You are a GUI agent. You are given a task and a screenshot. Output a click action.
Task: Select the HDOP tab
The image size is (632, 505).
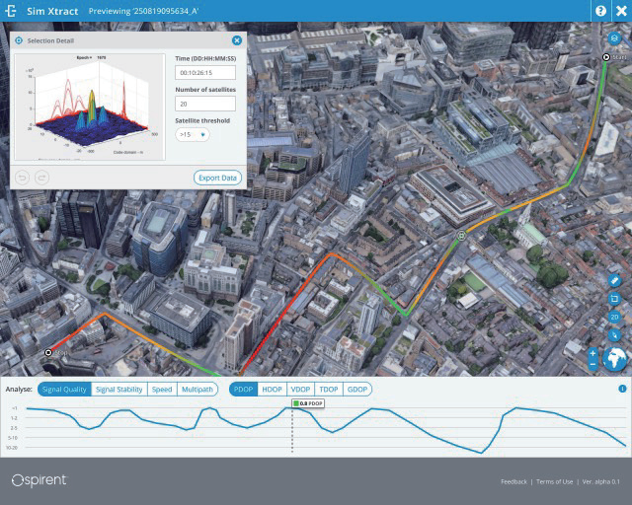pyautogui.click(x=272, y=390)
